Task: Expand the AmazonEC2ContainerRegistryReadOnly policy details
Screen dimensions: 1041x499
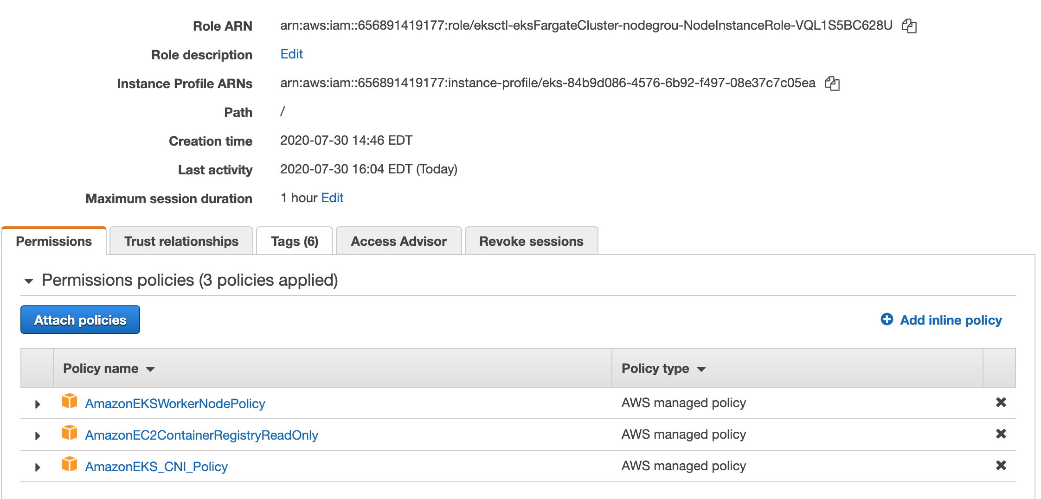Action: [x=37, y=435]
